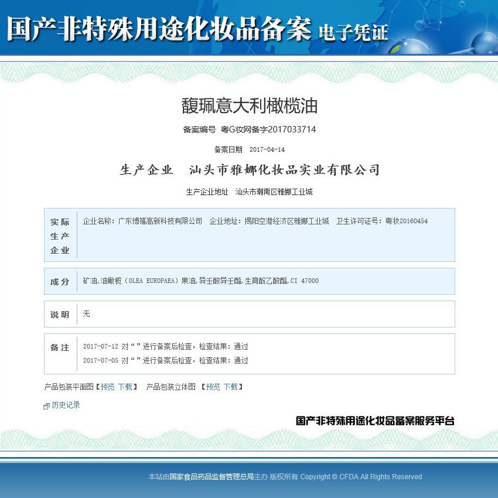
Task: Click enterprise address 揭阳空港经济区雅娜工业城
Action: pos(287,221)
